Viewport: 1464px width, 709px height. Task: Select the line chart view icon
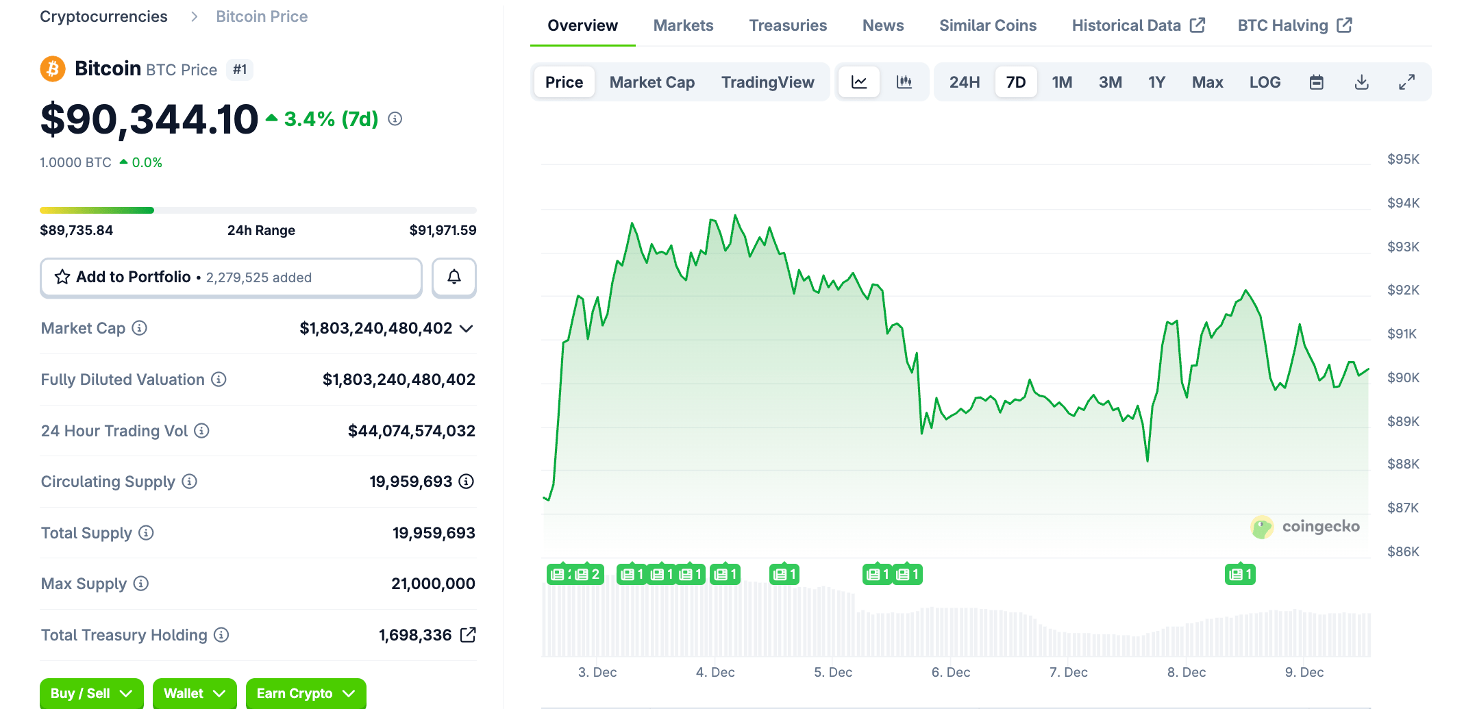[858, 81]
